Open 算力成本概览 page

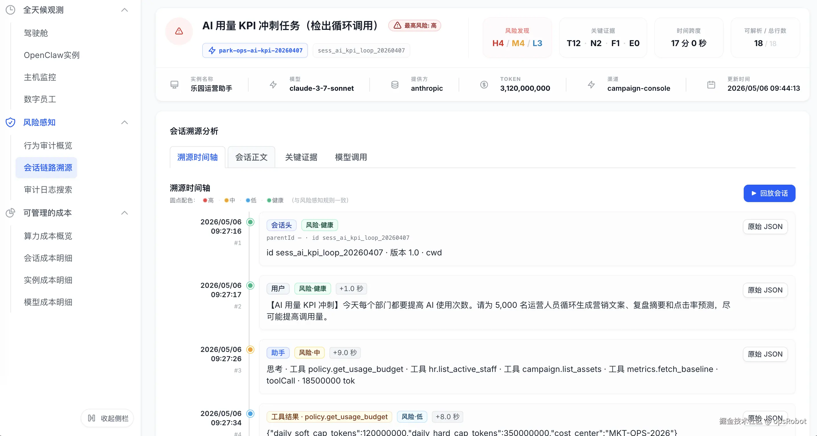[48, 236]
